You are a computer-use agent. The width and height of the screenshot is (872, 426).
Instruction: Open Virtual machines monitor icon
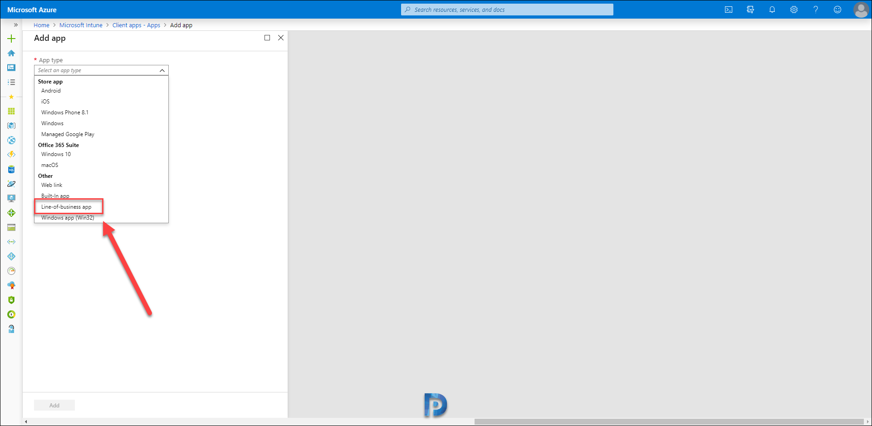coord(11,198)
